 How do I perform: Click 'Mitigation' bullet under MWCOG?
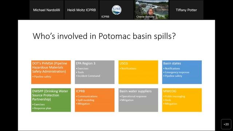click(171, 104)
